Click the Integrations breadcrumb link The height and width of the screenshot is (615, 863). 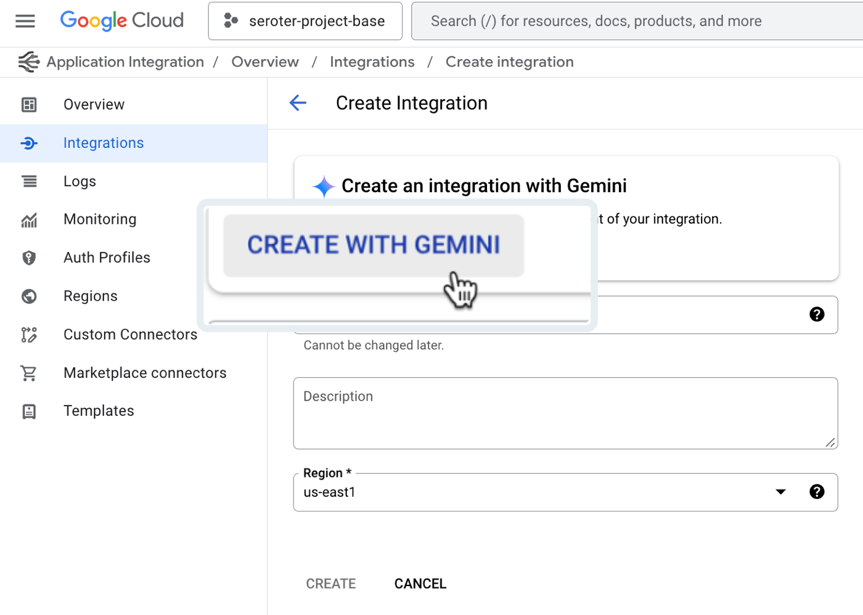coord(372,62)
